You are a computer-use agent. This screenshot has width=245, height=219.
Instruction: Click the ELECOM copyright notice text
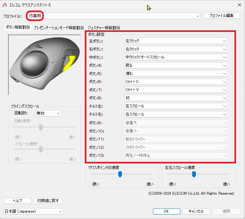pos(191,193)
